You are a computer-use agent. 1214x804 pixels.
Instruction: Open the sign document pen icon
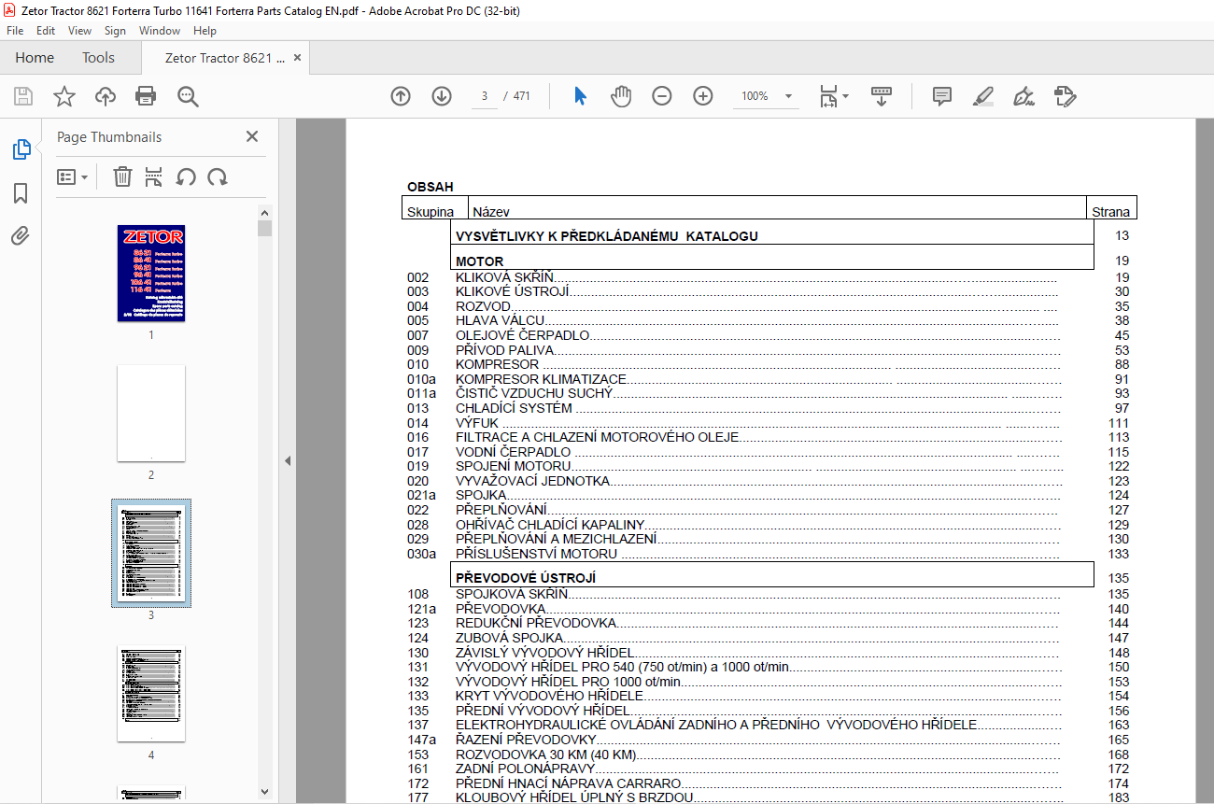(x=1023, y=96)
